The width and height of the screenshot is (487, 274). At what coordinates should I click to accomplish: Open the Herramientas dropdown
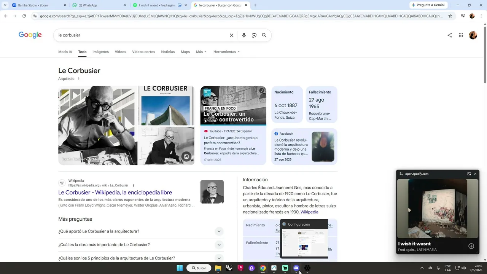tap(226, 52)
